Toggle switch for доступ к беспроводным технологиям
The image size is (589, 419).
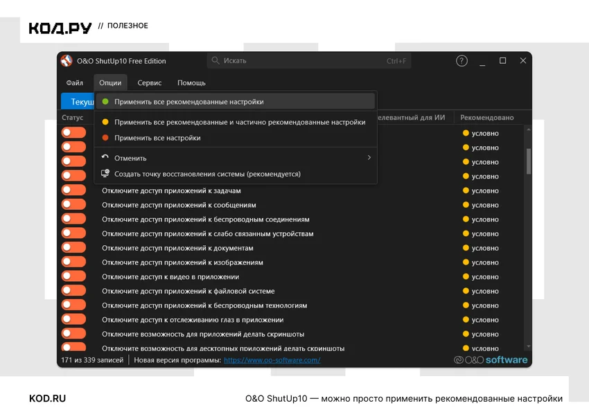(x=73, y=305)
